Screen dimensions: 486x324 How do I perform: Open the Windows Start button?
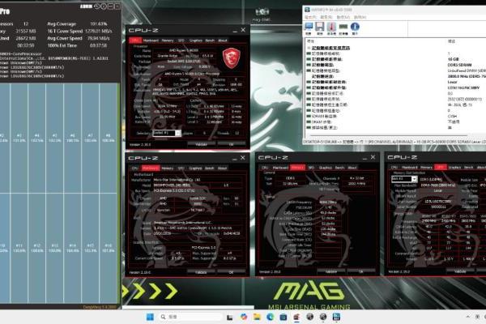tap(150, 317)
